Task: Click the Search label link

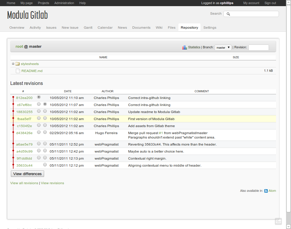Action: click(216, 13)
